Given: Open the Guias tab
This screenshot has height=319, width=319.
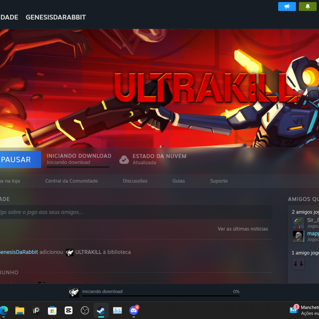Looking at the screenshot, I should click(178, 181).
